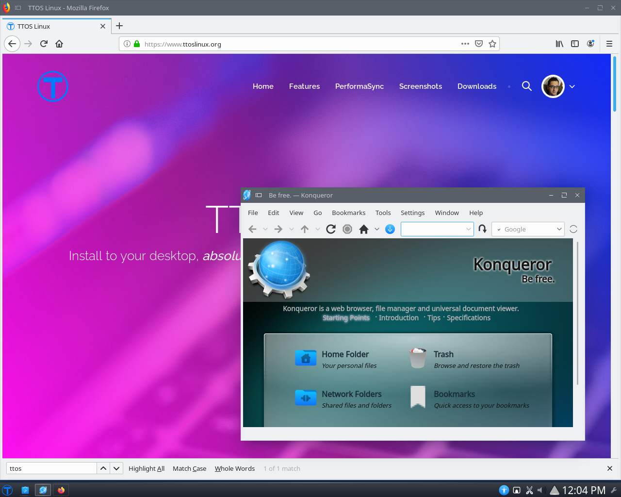621x497 pixels.
Task: Click Introduction link in Konqueror
Action: tap(399, 317)
